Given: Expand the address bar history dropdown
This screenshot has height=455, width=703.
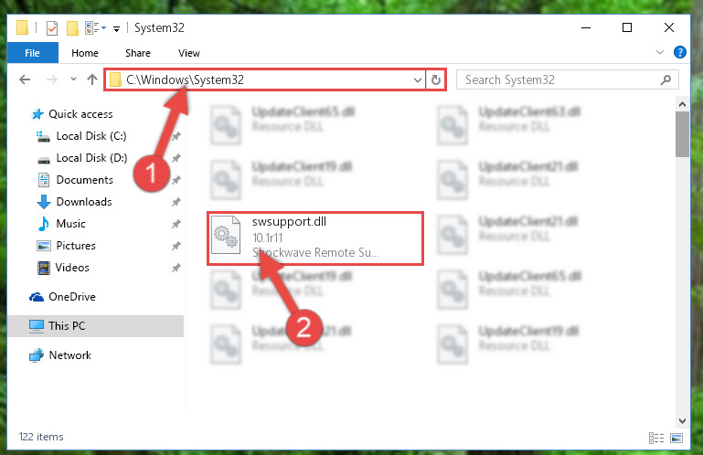Looking at the screenshot, I should (x=418, y=79).
